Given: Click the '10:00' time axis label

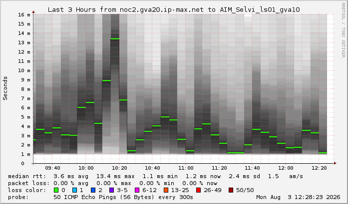Looking at the screenshot, I should pyautogui.click(x=86, y=168).
